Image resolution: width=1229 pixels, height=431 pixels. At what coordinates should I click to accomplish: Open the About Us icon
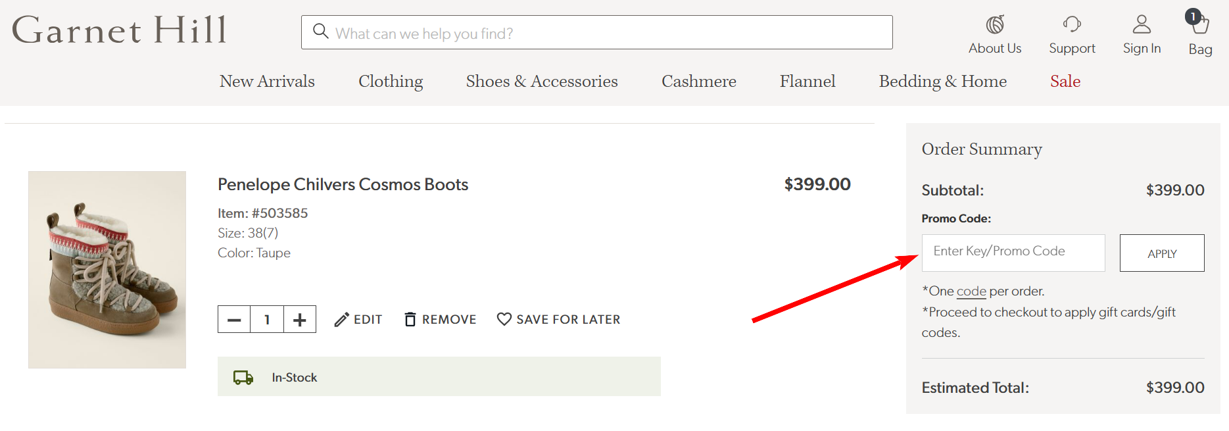coord(994,25)
